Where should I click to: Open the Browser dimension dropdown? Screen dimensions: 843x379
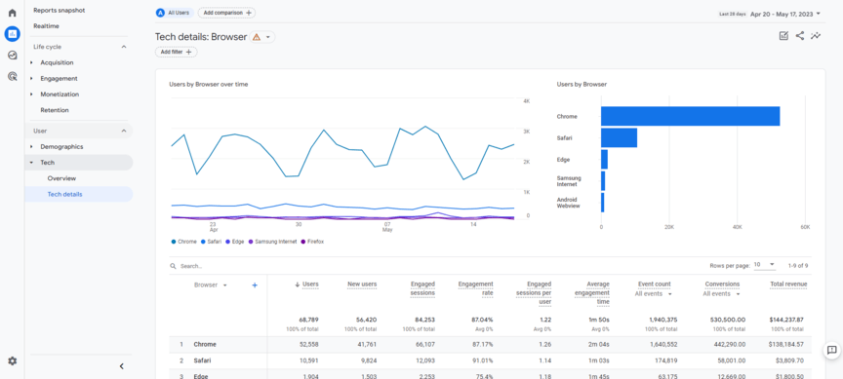click(x=211, y=285)
